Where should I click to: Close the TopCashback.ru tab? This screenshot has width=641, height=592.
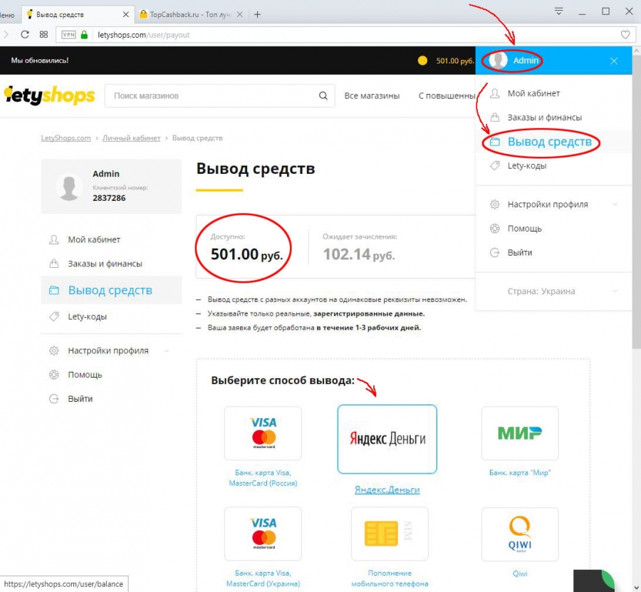coord(240,15)
